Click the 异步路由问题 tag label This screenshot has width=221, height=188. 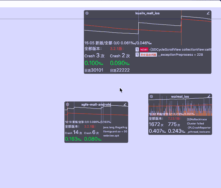pos(148,55)
